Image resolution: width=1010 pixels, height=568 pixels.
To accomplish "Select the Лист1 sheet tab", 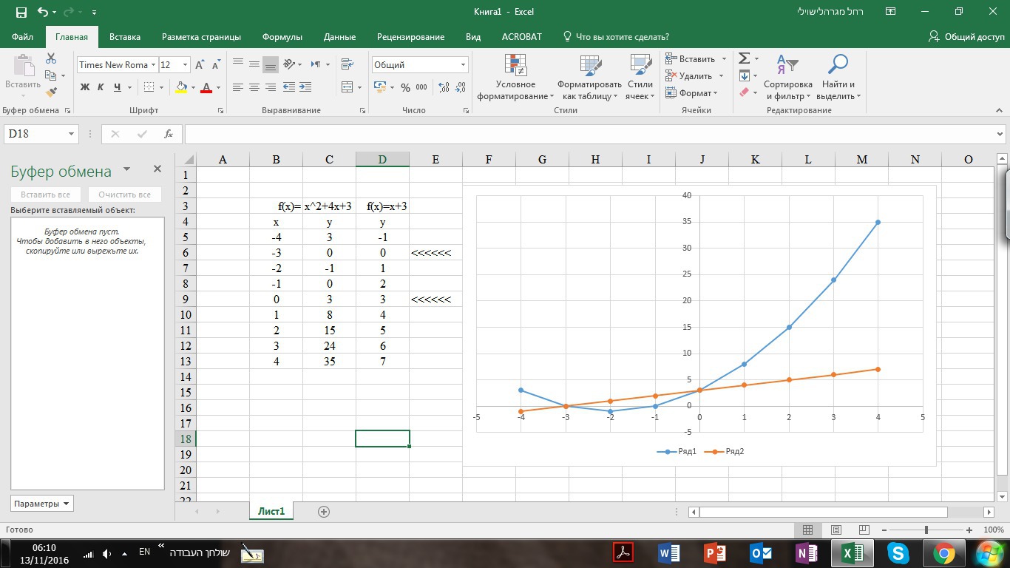I will 271,511.
